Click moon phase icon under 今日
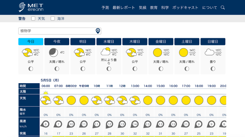 click(31, 69)
